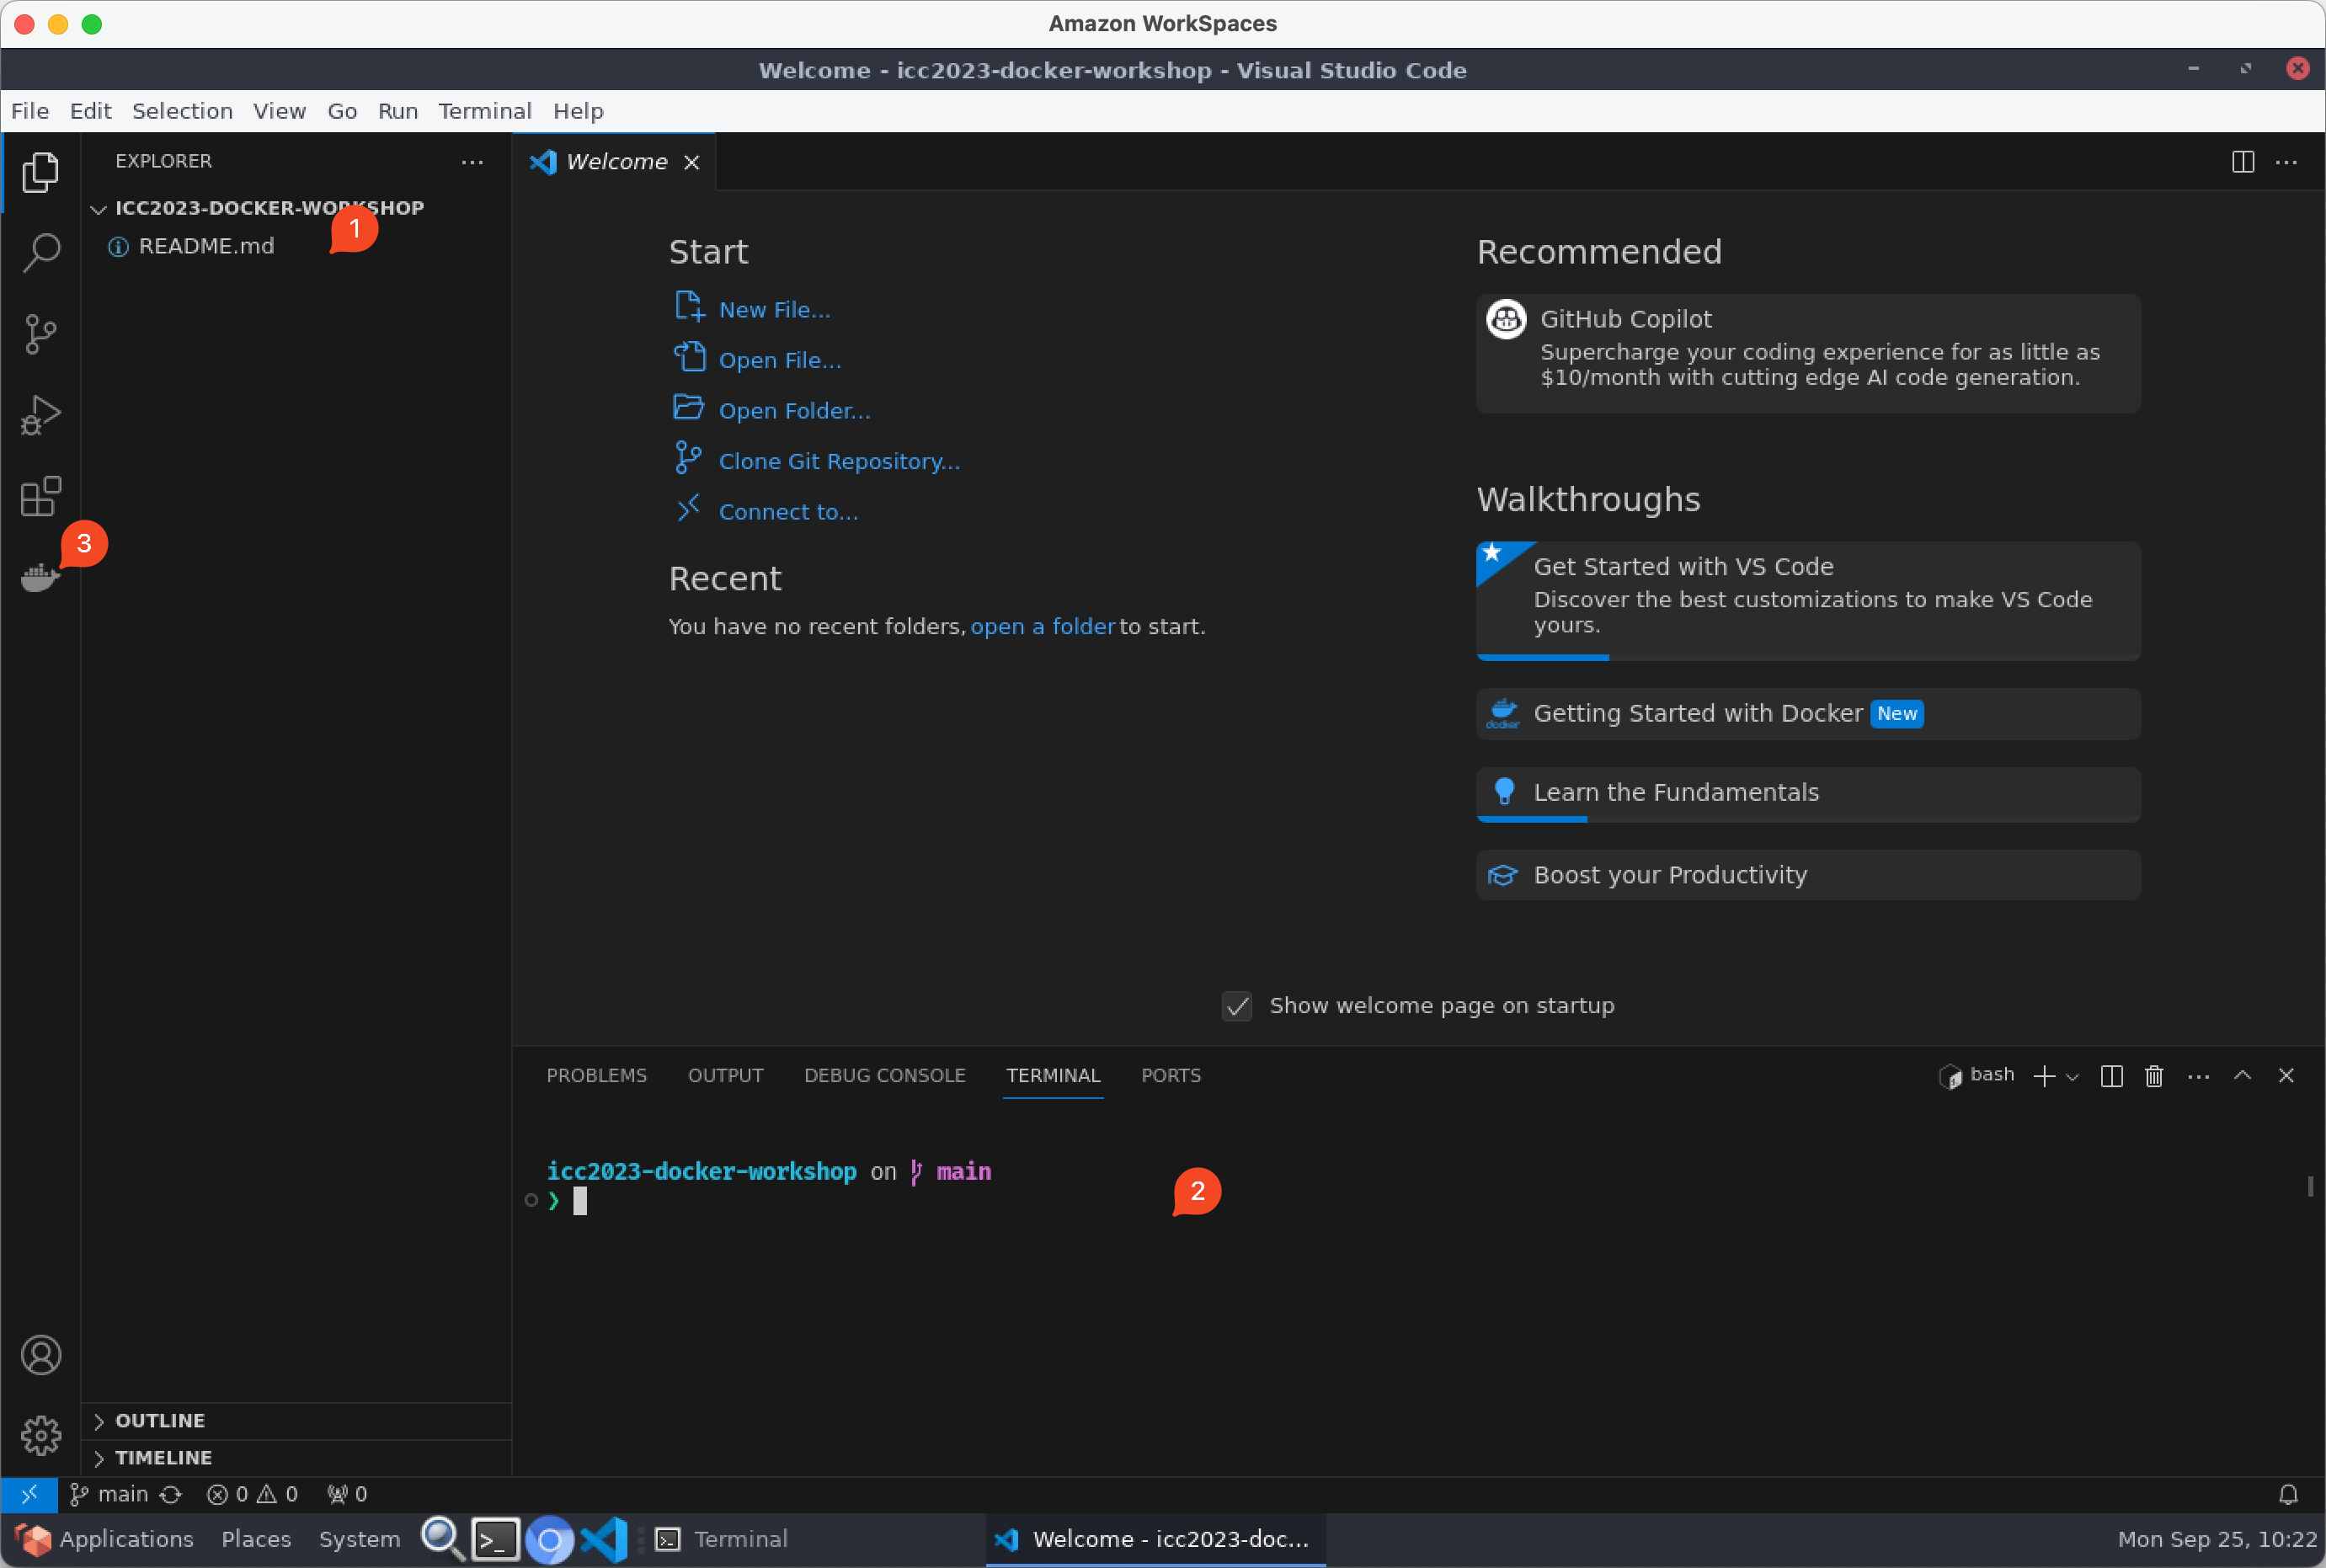The height and width of the screenshot is (1568, 2326).
Task: Click the main branch in status bar
Action: (109, 1494)
